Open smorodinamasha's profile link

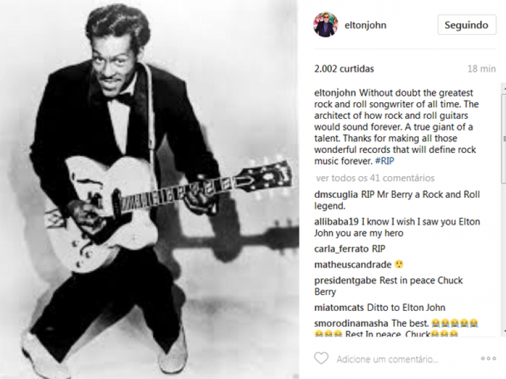[351, 323]
